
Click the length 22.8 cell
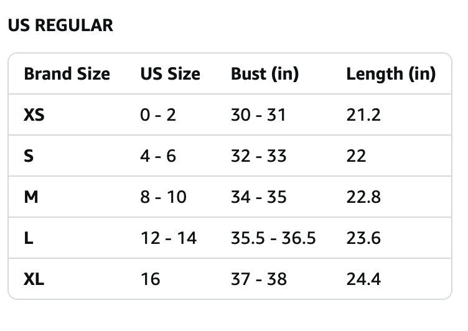(x=363, y=197)
